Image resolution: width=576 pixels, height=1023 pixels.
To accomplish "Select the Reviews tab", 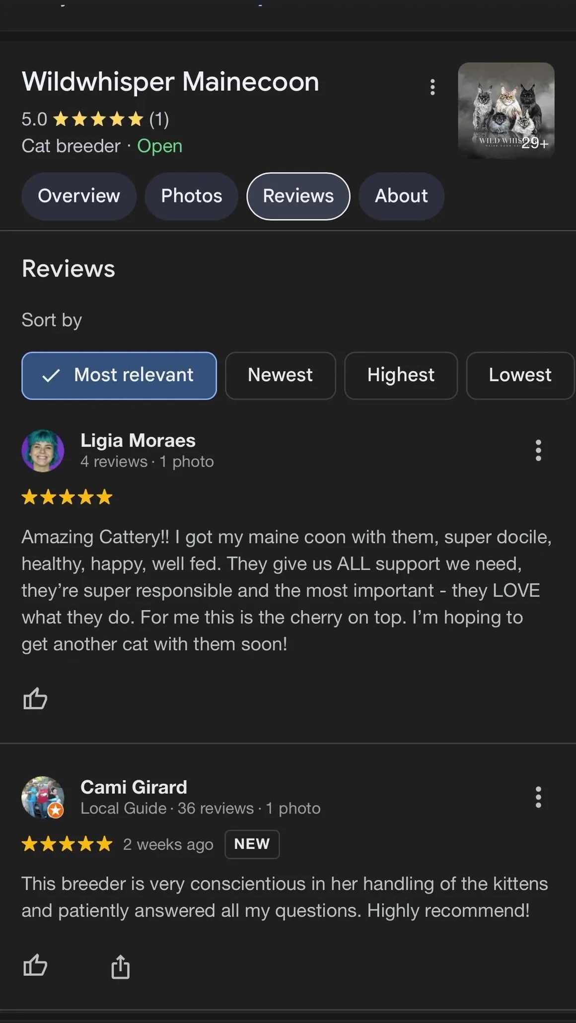I will click(x=298, y=196).
